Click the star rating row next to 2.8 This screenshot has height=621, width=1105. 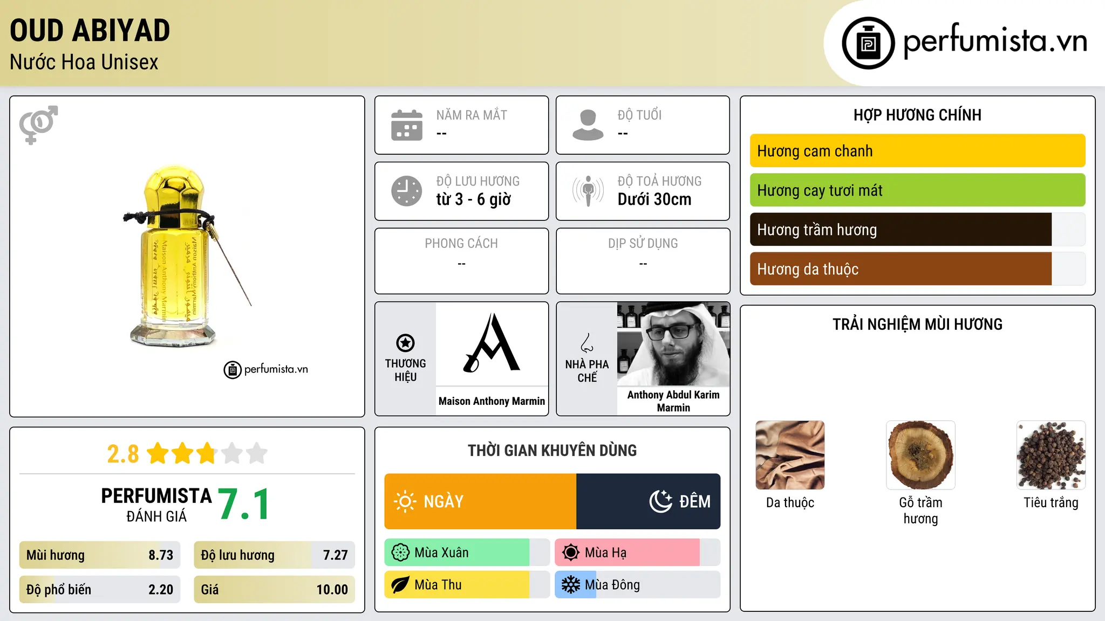(207, 453)
